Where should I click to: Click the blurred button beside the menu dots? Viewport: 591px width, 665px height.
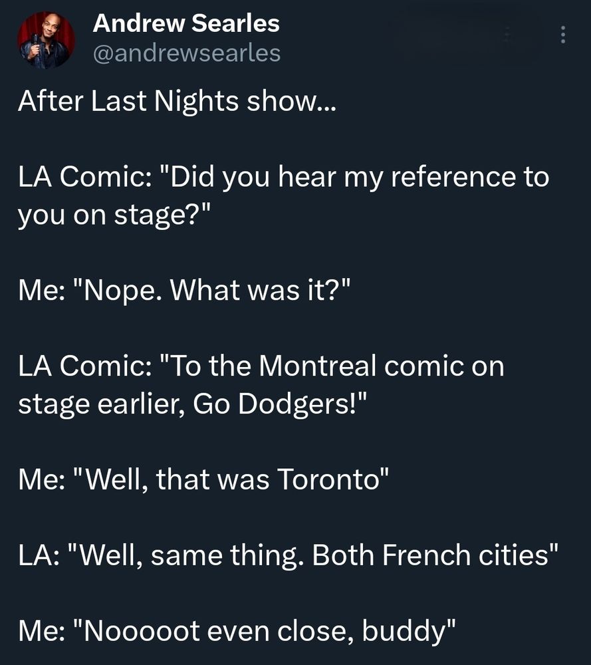(467, 35)
